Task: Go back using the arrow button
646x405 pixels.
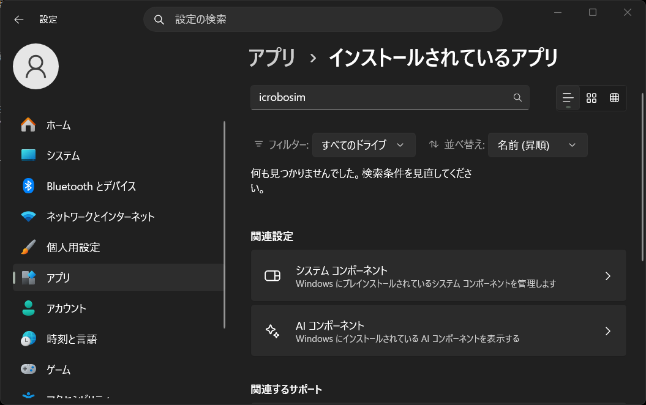Action: (x=19, y=20)
